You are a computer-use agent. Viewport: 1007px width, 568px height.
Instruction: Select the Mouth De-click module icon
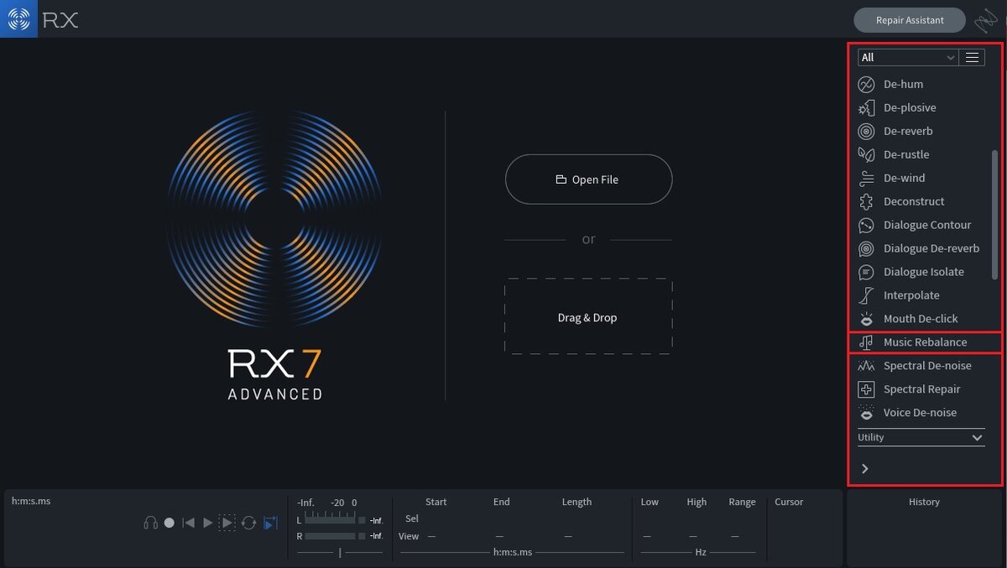(x=866, y=319)
